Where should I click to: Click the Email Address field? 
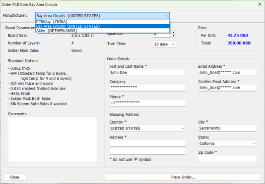227,73
